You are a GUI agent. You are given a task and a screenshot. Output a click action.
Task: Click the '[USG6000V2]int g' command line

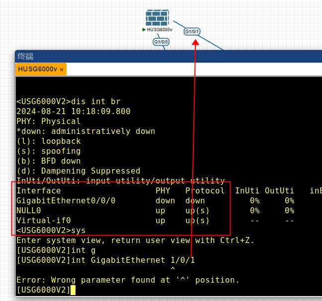pyautogui.click(x=56, y=250)
